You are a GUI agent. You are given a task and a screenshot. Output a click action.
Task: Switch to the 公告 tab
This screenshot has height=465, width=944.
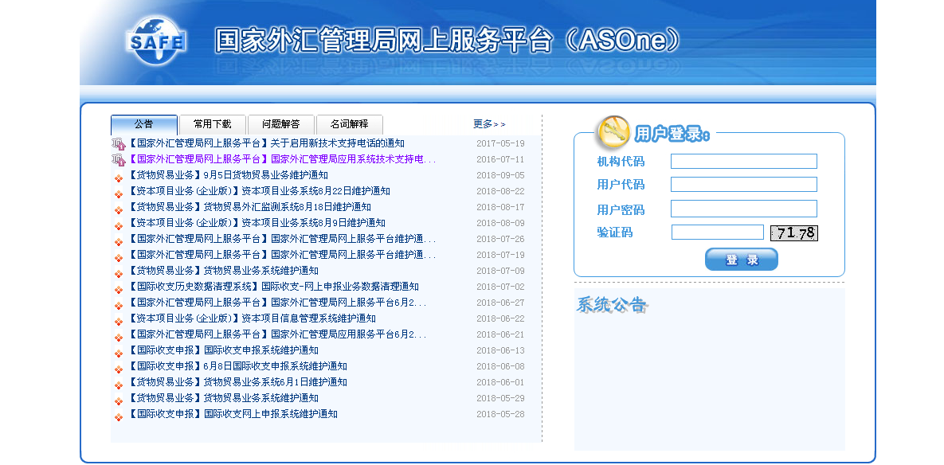tap(144, 124)
